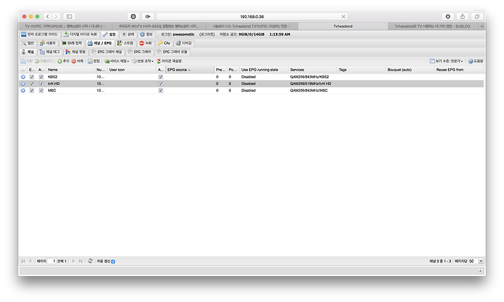504x302 pixels.
Task: Click Safari's back navigation arrow
Action: pos(48,16)
